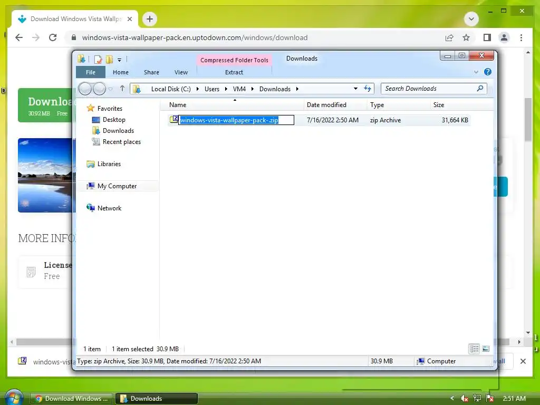This screenshot has height=405, width=540.
Task: Open the Chrome profile avatar icon
Action: click(x=504, y=37)
